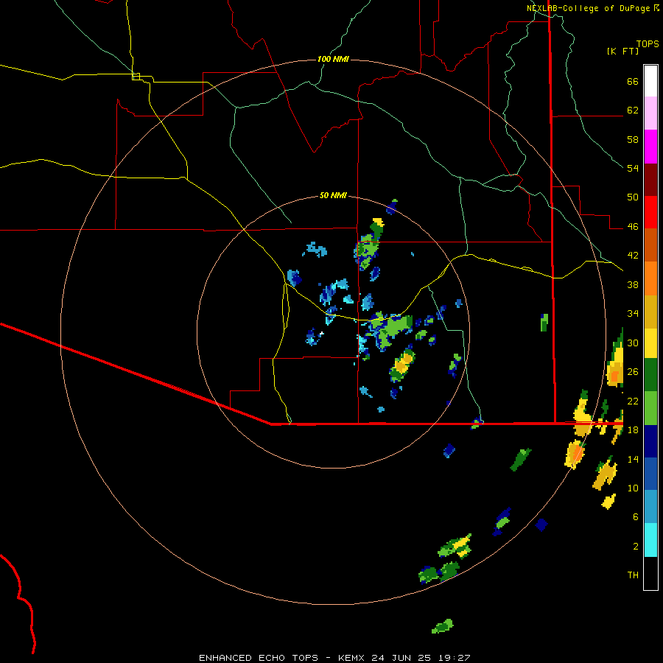Click the "24 JUN 25 19:27" timestamp

click(421, 658)
